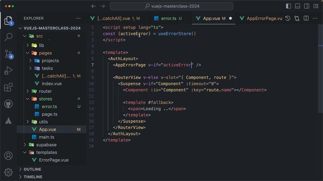
Task: Click the EXPLORER panel title
Action: click(34, 18)
